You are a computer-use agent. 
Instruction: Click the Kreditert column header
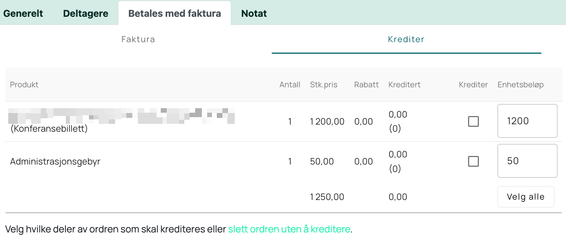pos(404,85)
